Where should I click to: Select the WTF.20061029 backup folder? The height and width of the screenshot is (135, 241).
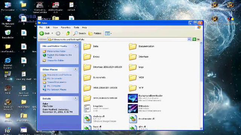click(87, 98)
